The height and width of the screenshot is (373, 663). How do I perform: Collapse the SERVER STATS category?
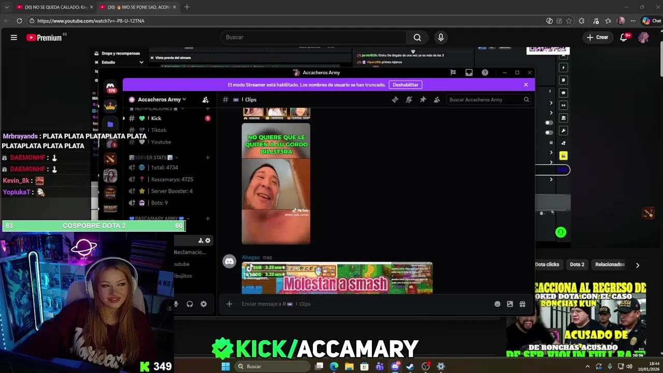(153, 157)
